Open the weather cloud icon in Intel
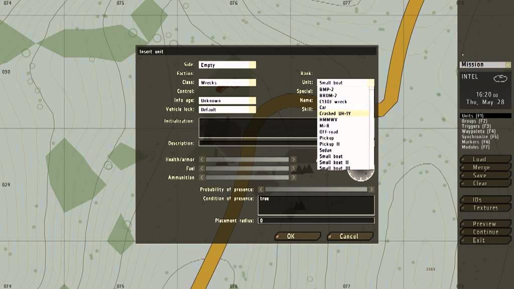514x289 pixels. point(500,78)
